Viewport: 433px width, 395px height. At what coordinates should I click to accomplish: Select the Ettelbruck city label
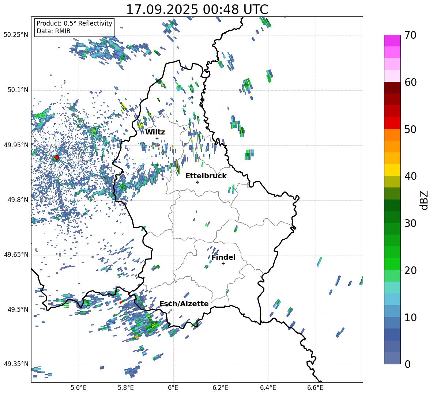(206, 176)
